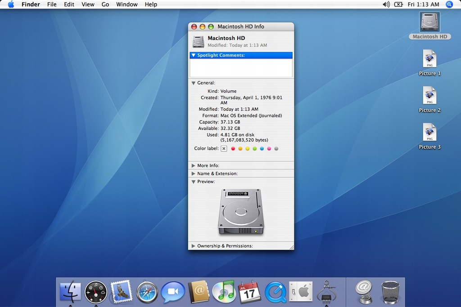Image resolution: width=461 pixels, height=307 pixels.
Task: Open the @ spring website icon in Dock
Action: coord(364,292)
